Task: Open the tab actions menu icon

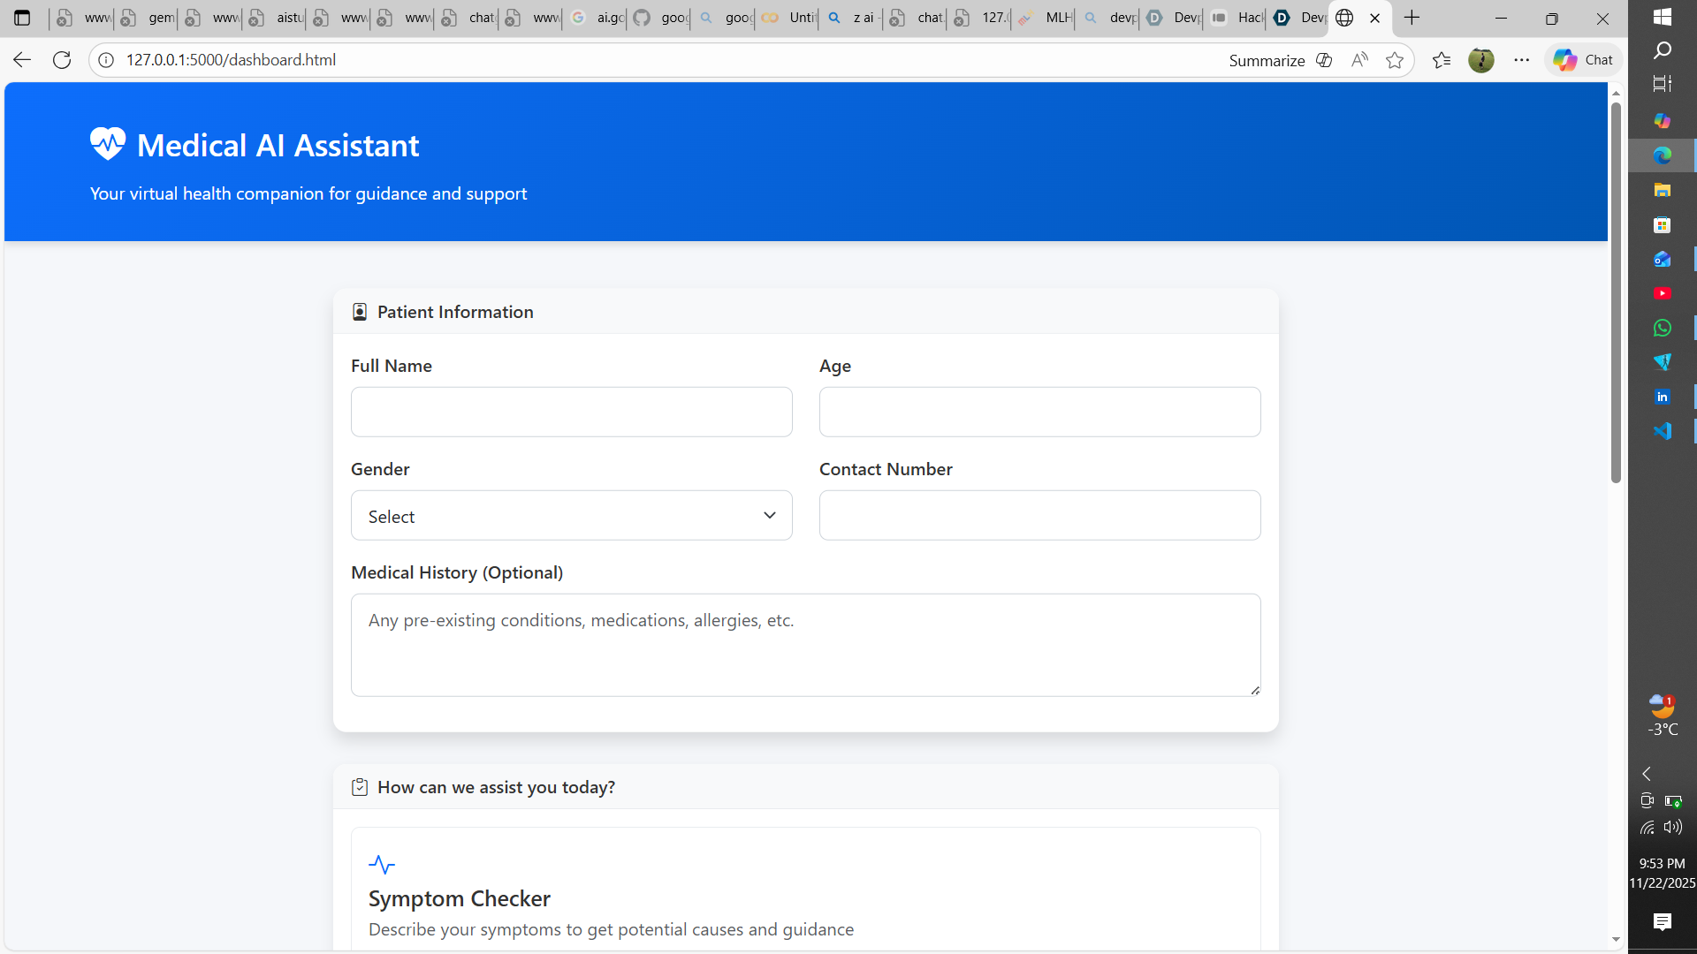Action: point(22,18)
